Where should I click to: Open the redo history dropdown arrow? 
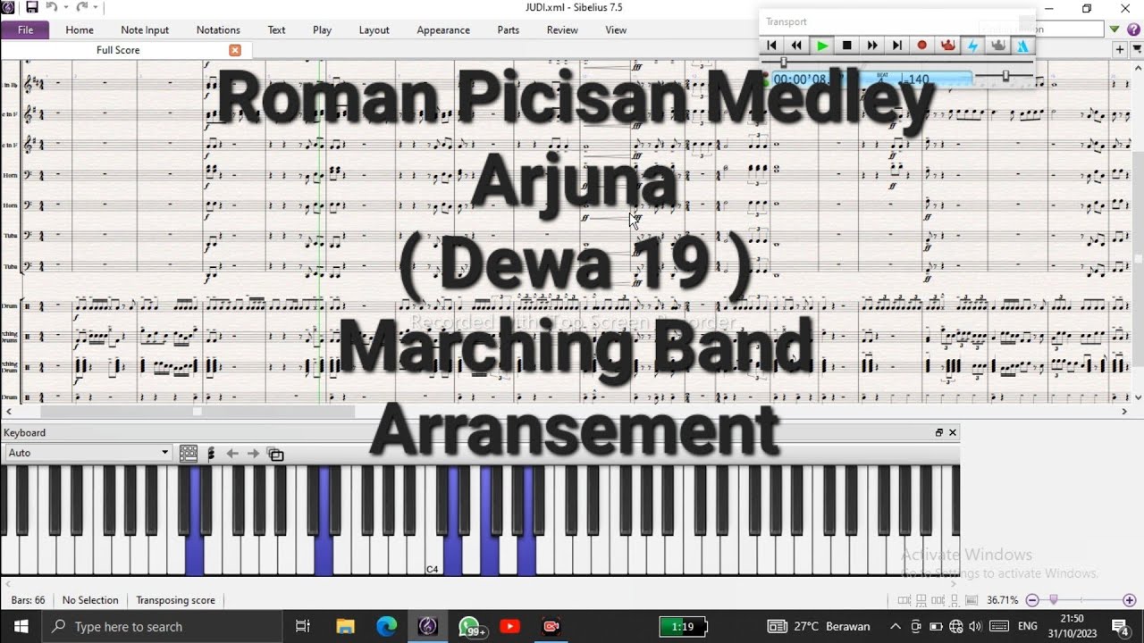click(x=96, y=7)
